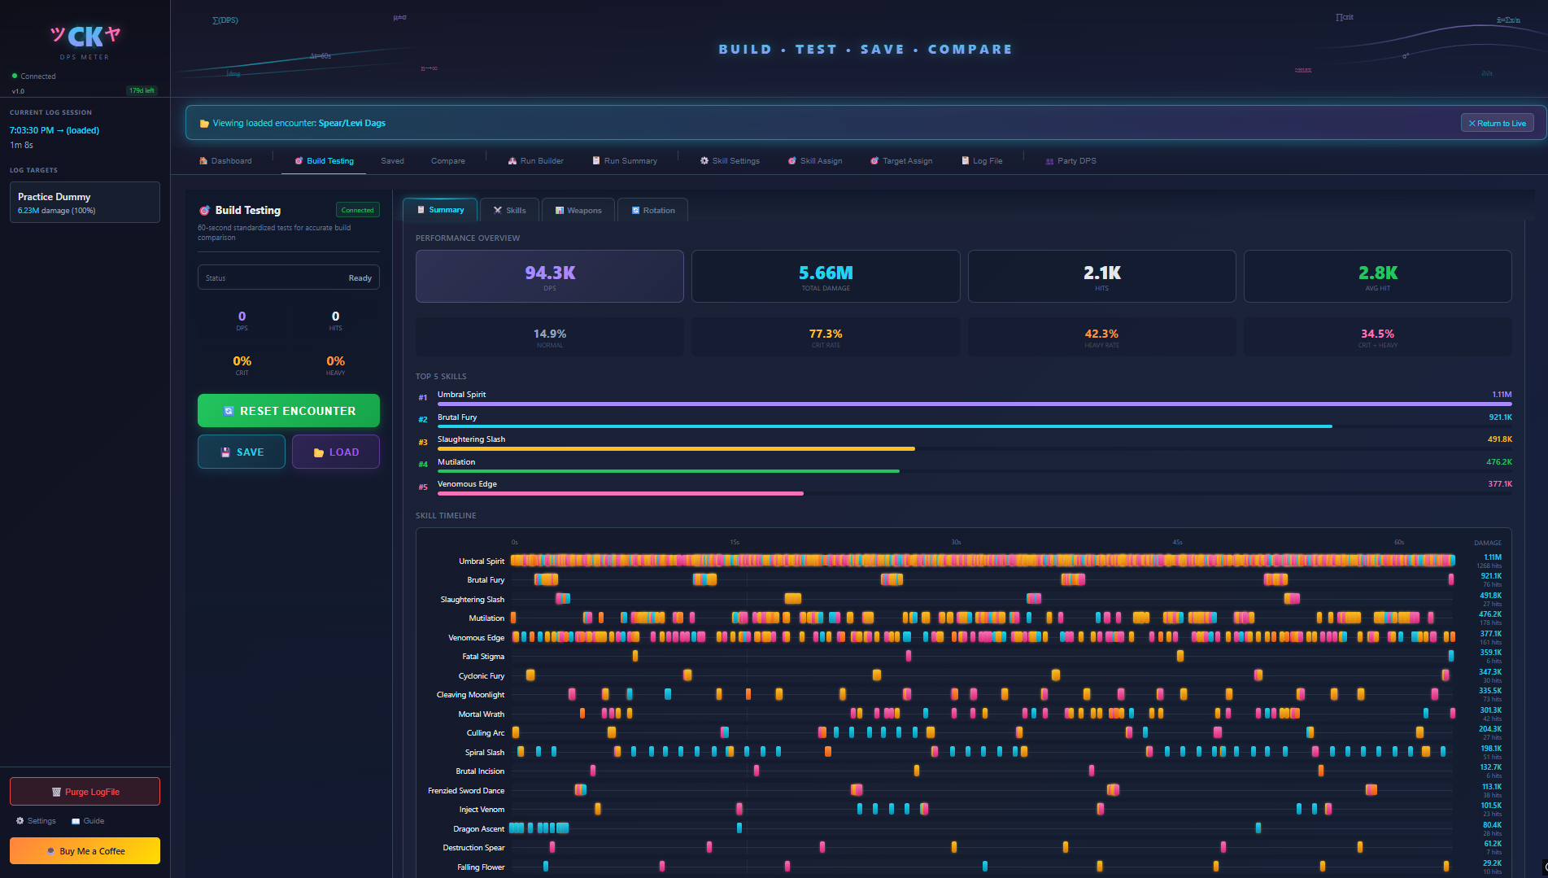
Task: Open the Dashboard tab
Action: 225,161
